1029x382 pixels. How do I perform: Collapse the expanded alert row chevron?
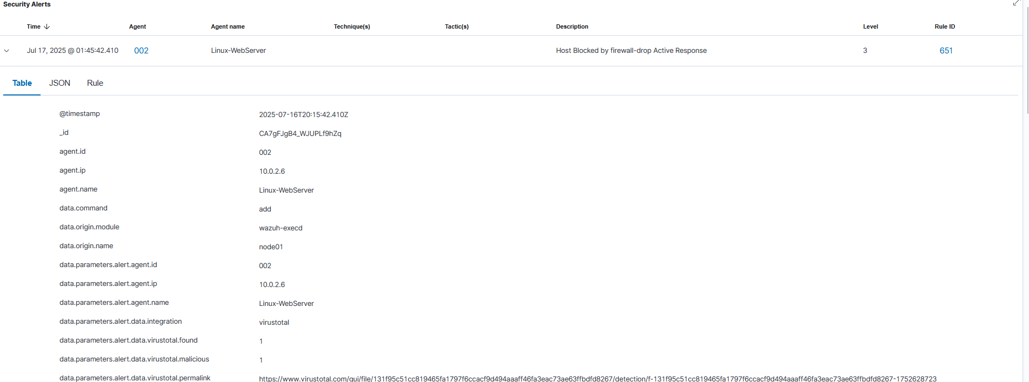coord(6,51)
